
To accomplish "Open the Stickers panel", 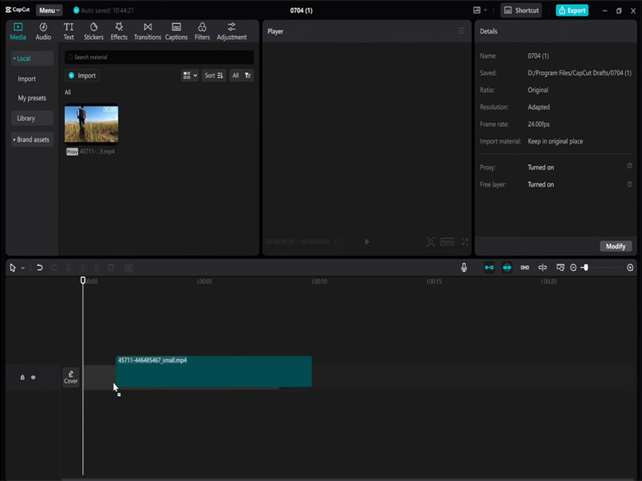I will coord(93,31).
